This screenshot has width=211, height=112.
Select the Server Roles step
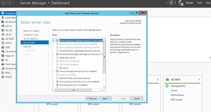(x=35, y=42)
